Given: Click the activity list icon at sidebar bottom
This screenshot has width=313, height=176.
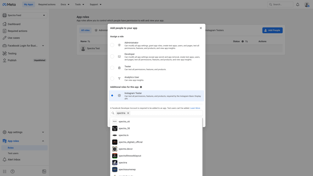Looking at the screenshot, I should coord(5,171).
